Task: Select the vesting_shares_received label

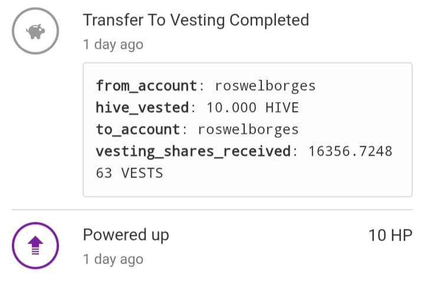Action: pyautogui.click(x=193, y=152)
